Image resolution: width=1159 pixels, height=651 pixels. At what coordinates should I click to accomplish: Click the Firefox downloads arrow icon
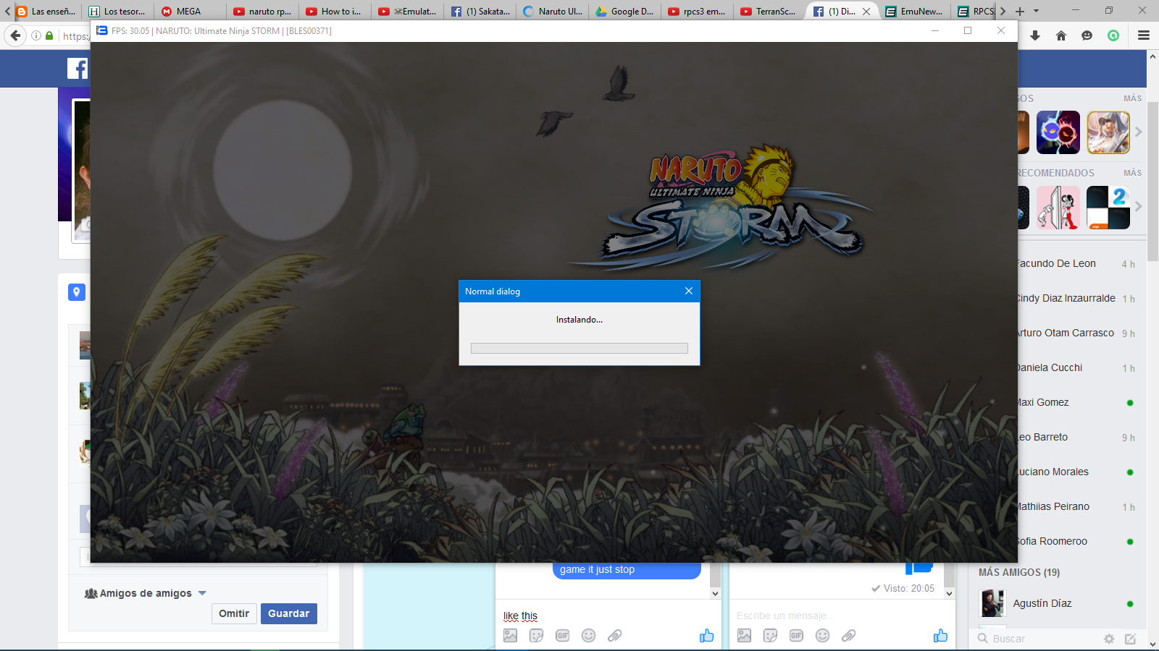tap(1035, 35)
